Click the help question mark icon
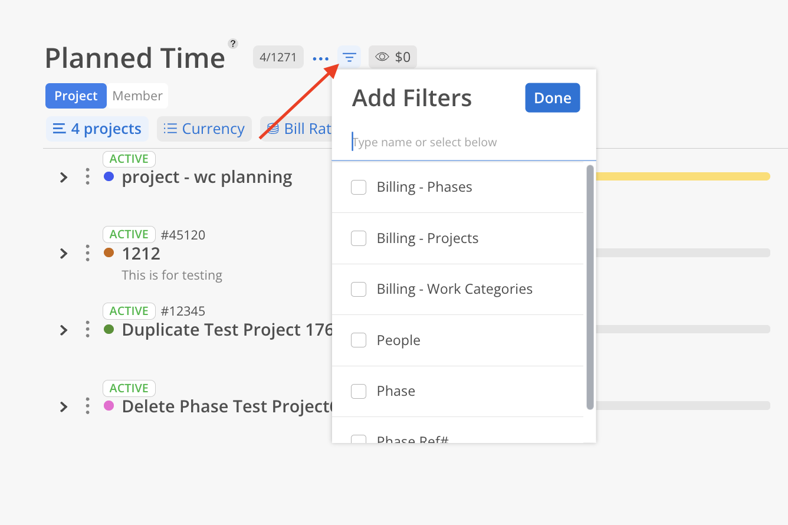The height and width of the screenshot is (525, 788). [233, 43]
